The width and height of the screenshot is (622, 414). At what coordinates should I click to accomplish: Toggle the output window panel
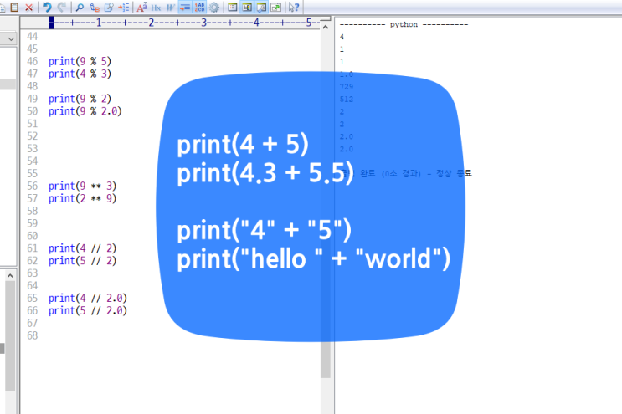(x=261, y=7)
